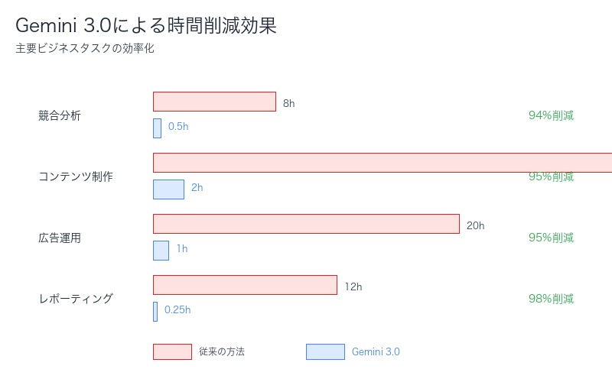Select the Gemini 3.0 legend label text

376,351
